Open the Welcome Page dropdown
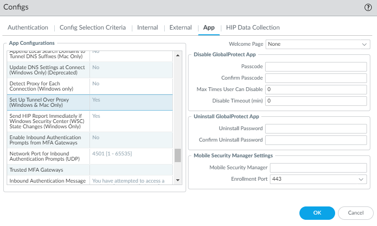 coord(317,44)
